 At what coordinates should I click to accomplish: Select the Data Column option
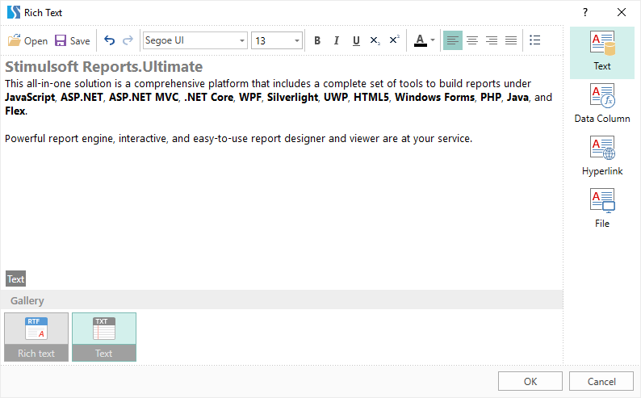[601, 103]
